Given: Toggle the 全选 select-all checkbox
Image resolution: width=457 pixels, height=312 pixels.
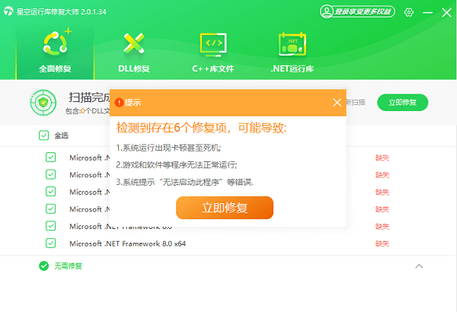Looking at the screenshot, I should pos(43,135).
